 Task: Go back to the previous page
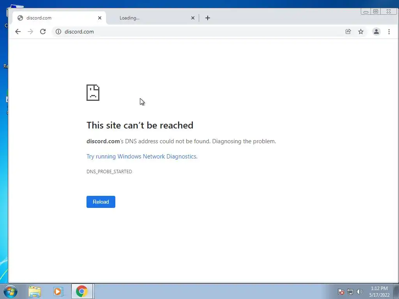click(x=18, y=32)
